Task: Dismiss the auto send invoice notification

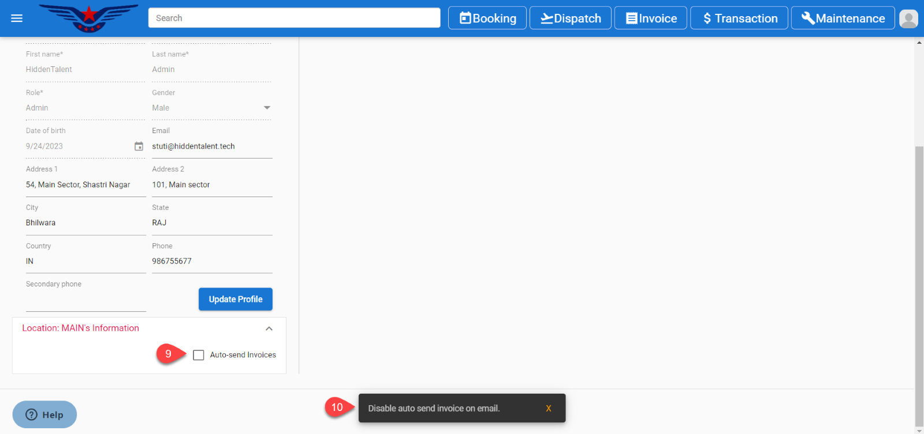Action: pos(548,408)
